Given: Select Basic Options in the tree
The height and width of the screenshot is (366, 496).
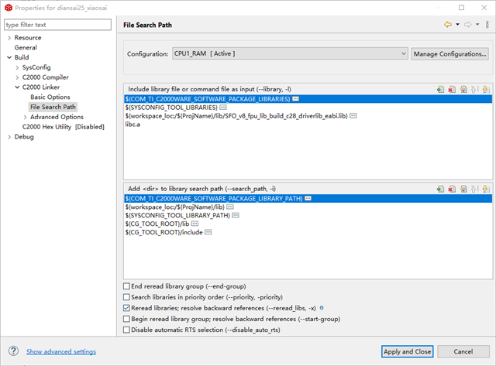Looking at the screenshot, I should [50, 97].
